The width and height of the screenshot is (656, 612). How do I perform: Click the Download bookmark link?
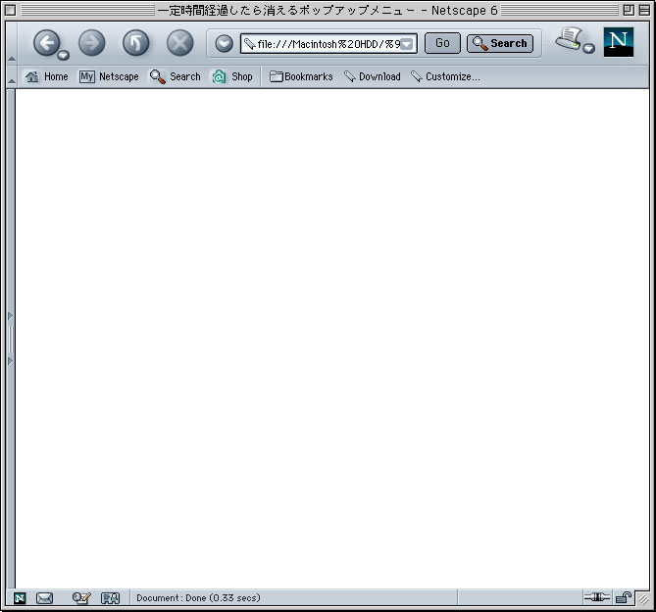click(x=373, y=76)
